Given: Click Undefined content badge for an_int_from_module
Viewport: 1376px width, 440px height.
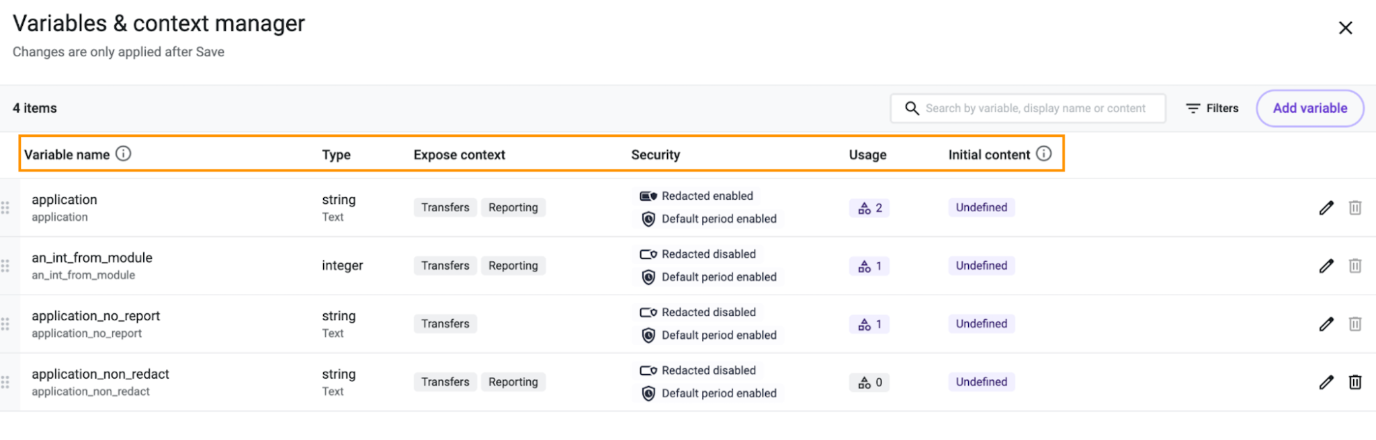Looking at the screenshot, I should (982, 266).
